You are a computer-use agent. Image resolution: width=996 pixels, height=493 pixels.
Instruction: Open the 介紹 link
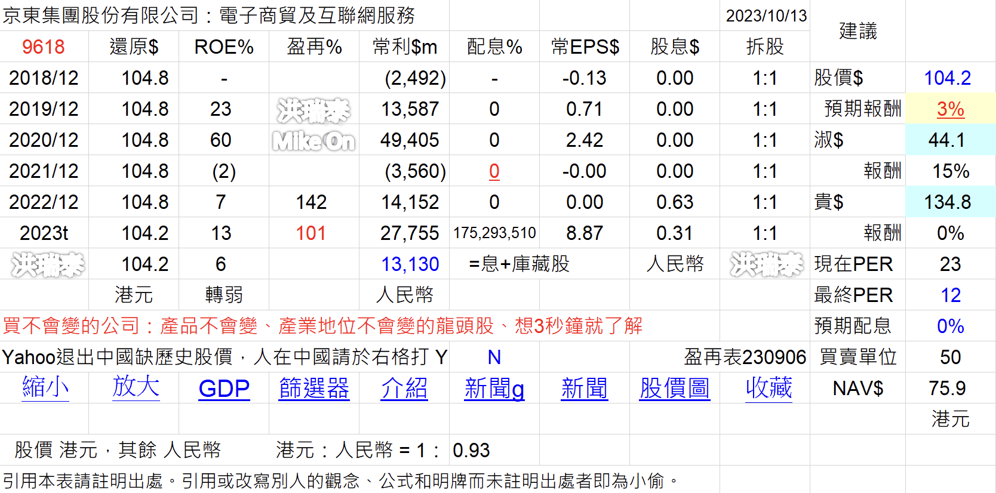(404, 388)
